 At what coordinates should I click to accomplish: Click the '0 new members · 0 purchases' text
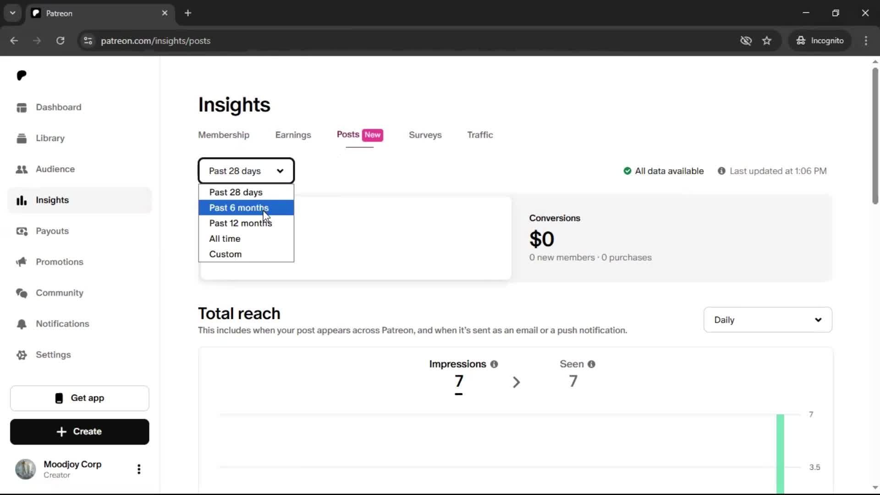click(x=590, y=258)
